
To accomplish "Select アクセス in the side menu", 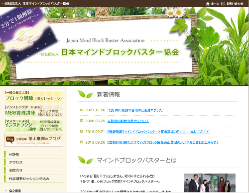I will tap(34, 163).
